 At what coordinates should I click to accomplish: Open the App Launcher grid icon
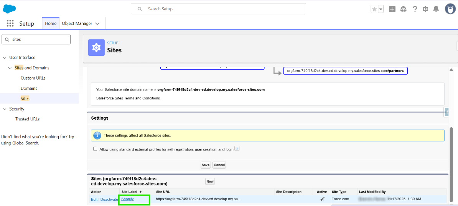[10, 23]
